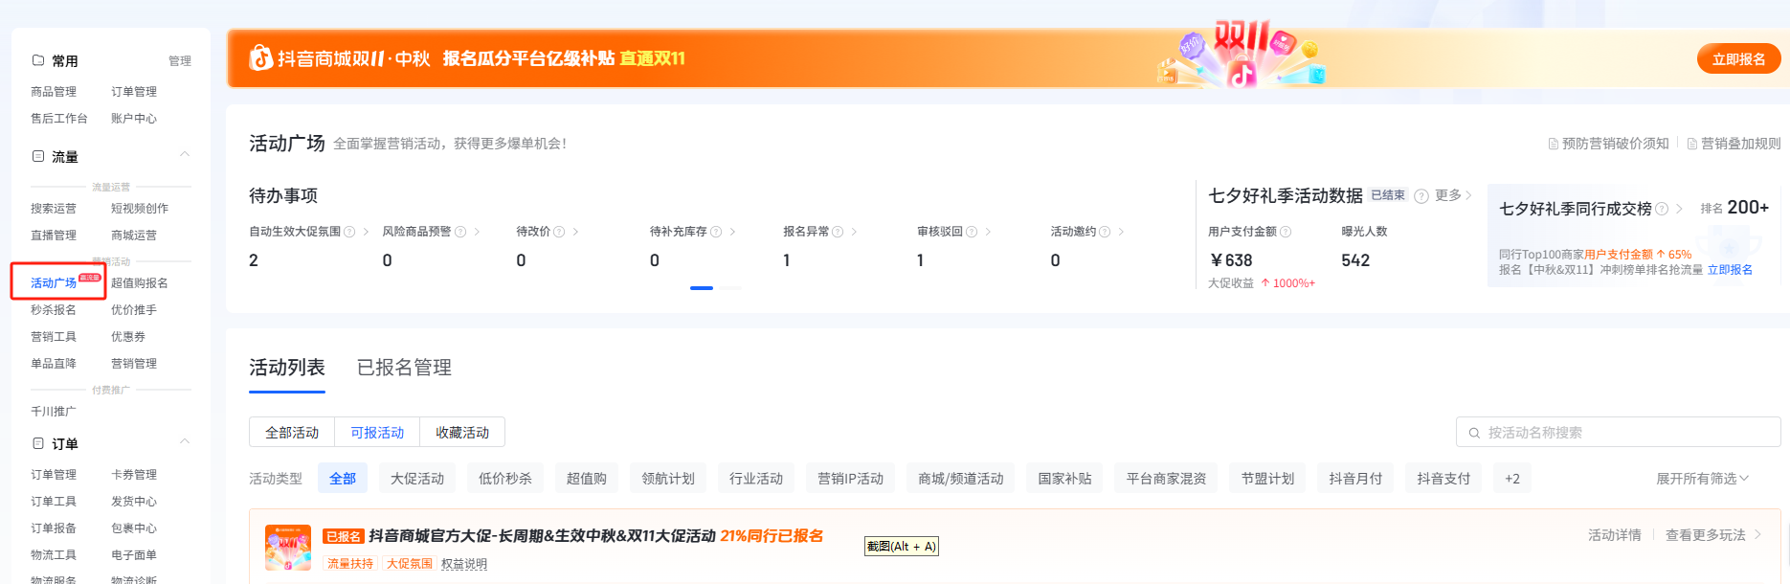Select the 收藏活动 segment
This screenshot has width=1790, height=584.
point(462,433)
